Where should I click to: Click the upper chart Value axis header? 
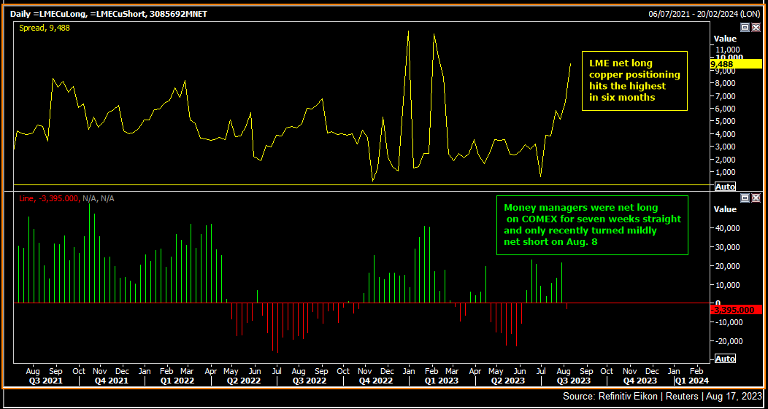pyautogui.click(x=725, y=39)
